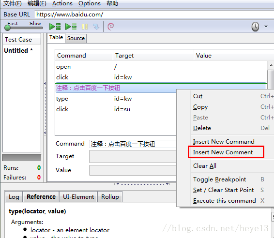
Task: Select the click id=su row
Action: (116, 109)
